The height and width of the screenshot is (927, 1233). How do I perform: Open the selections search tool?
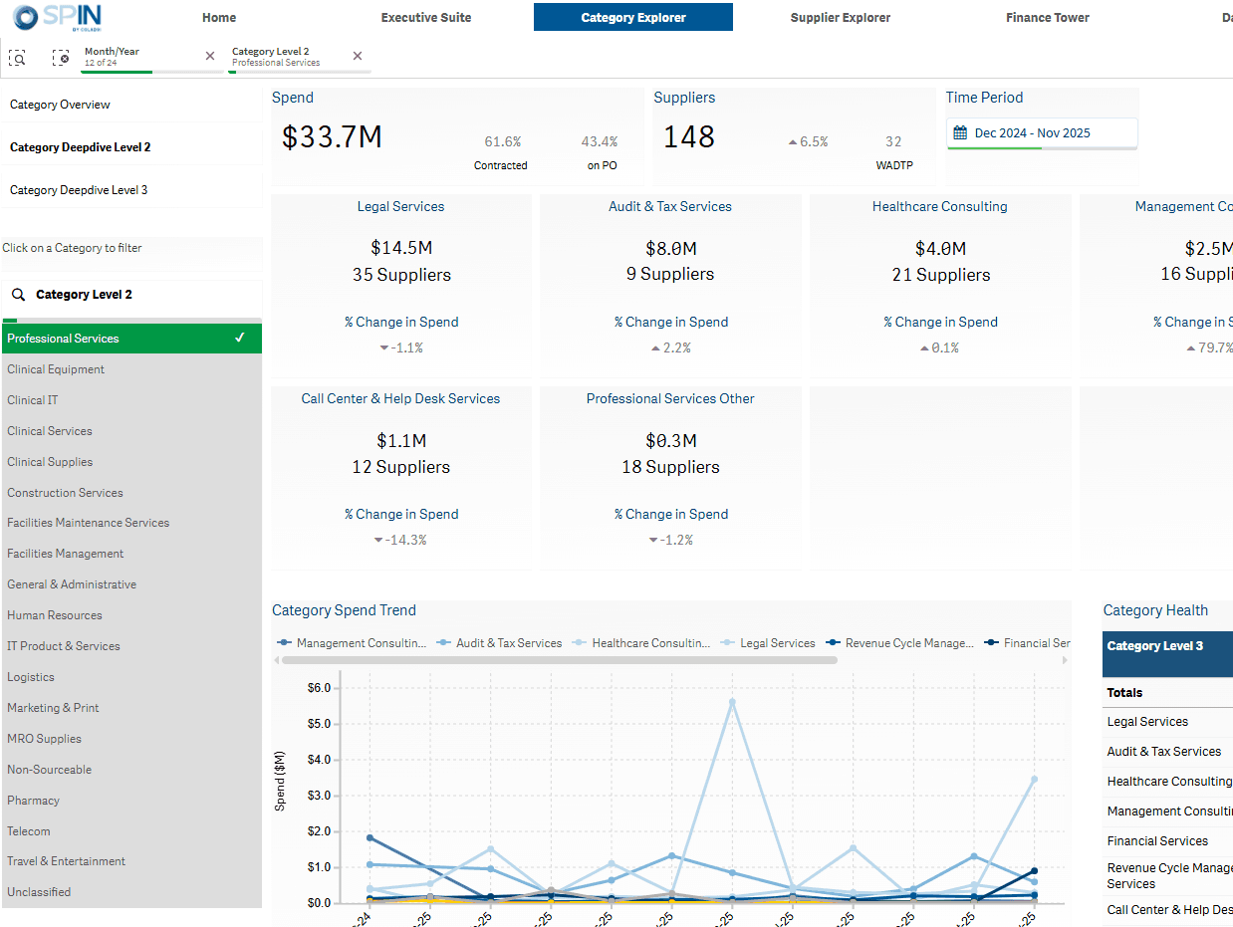coord(17,58)
